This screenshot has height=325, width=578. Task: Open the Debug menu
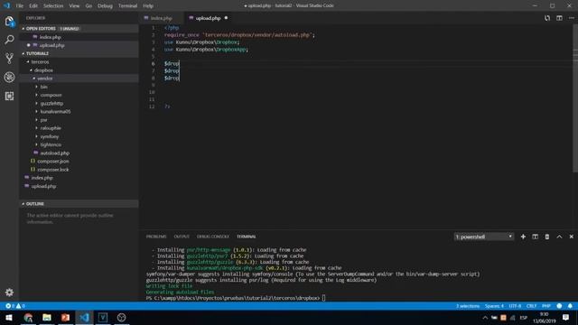pyautogui.click(x=105, y=6)
